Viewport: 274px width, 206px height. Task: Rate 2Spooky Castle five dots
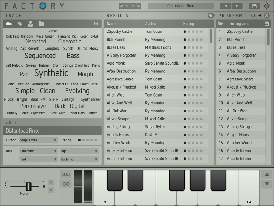tap(201, 32)
